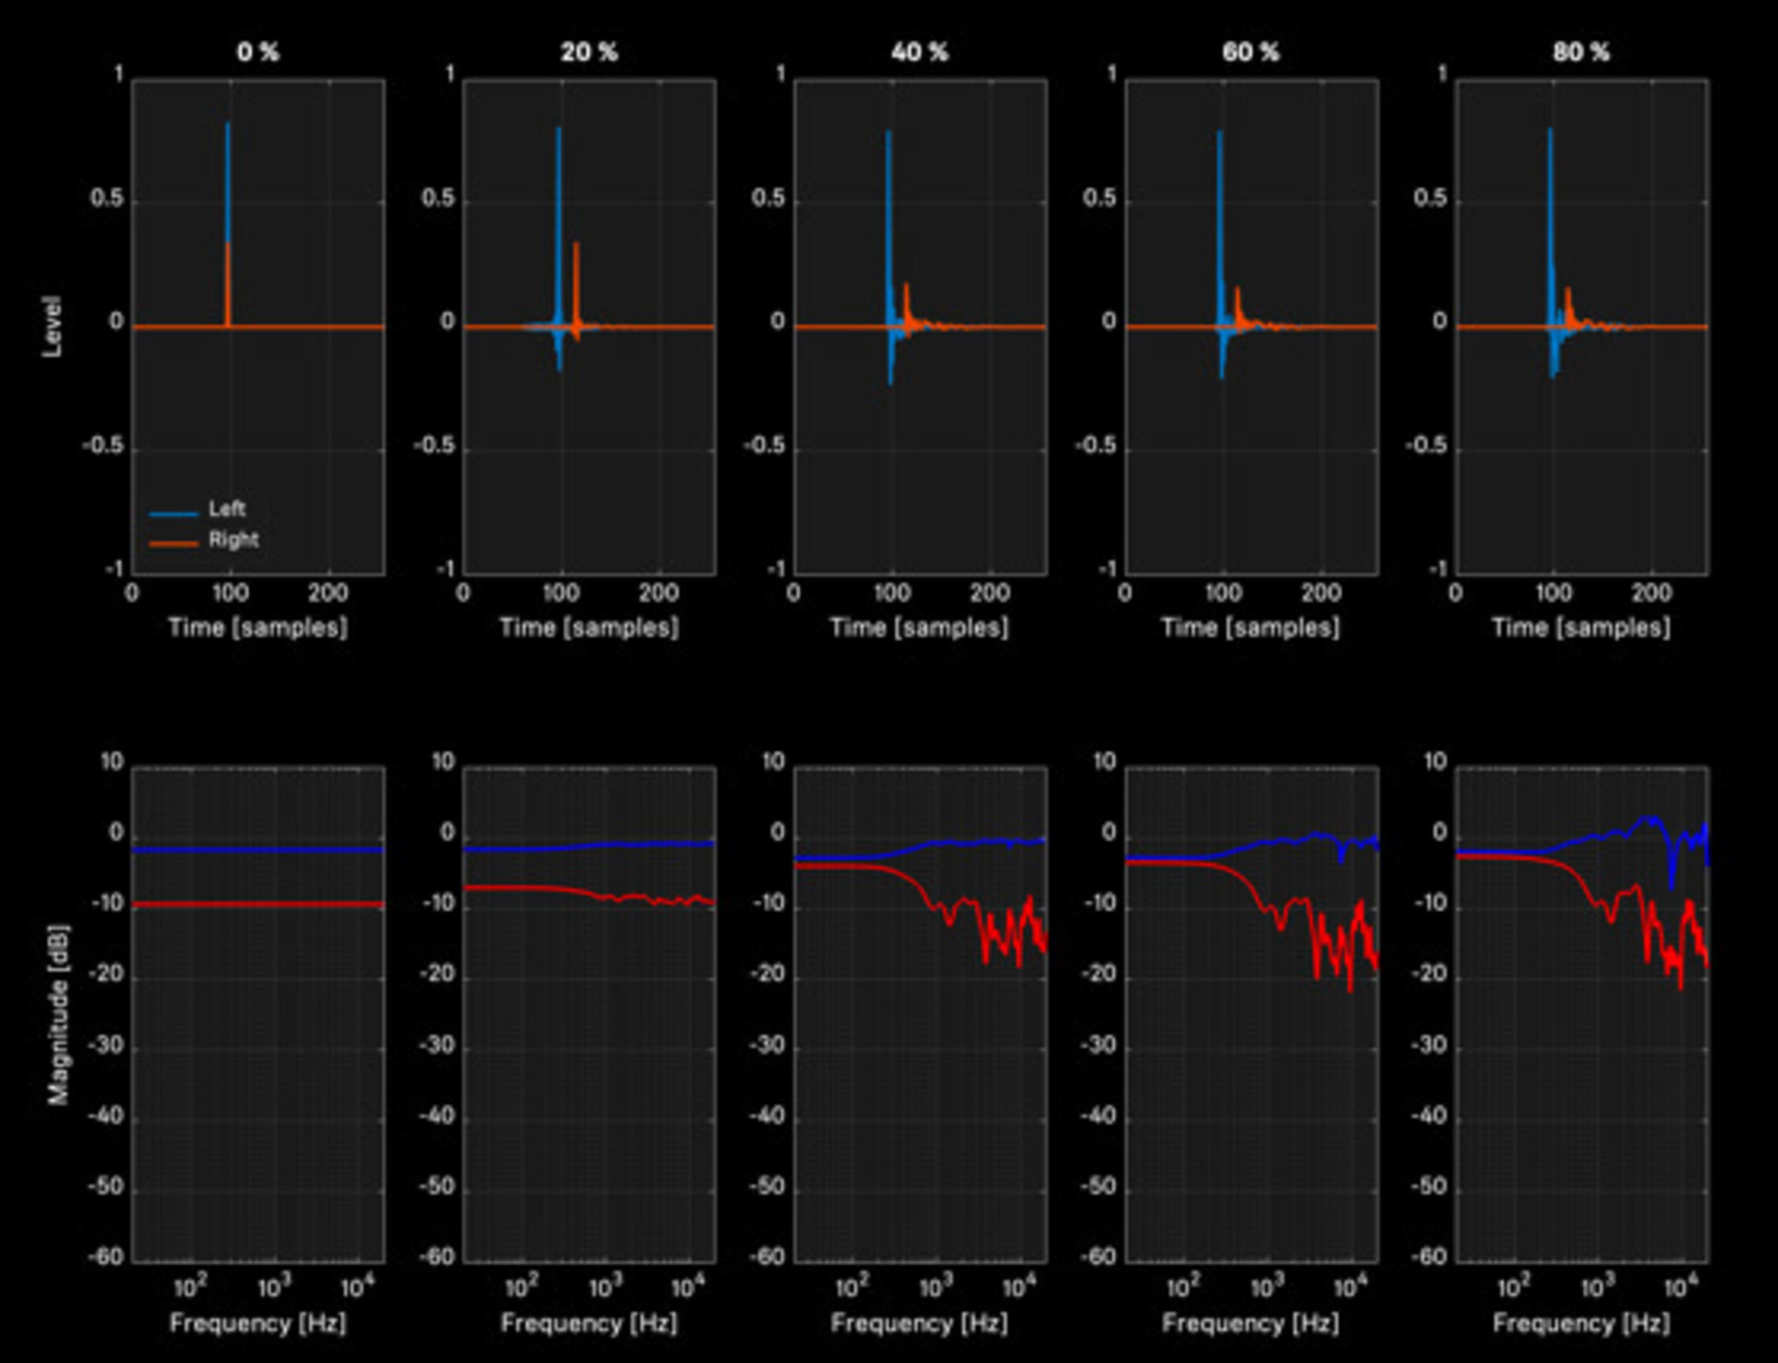Image resolution: width=1778 pixels, height=1363 pixels.
Task: Click the "Right" legend label text
Action: pyautogui.click(x=233, y=539)
